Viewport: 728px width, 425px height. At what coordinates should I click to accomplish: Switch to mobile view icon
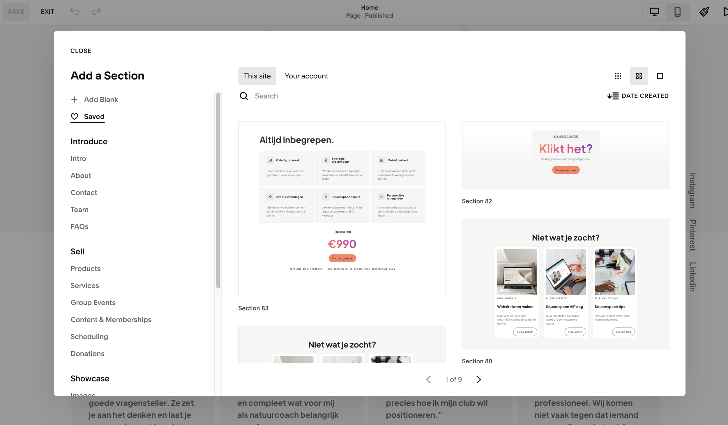point(677,12)
